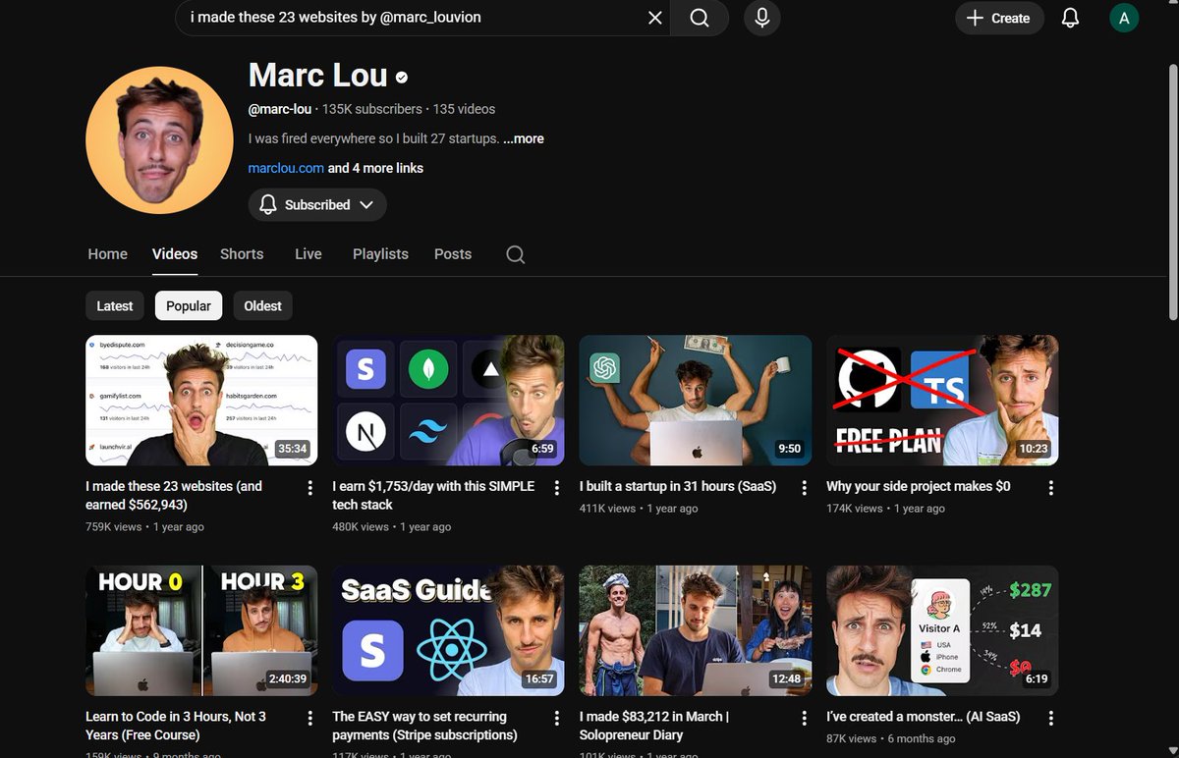The height and width of the screenshot is (758, 1179).
Task: Open notifications via the bell icon
Action: coord(1070,18)
